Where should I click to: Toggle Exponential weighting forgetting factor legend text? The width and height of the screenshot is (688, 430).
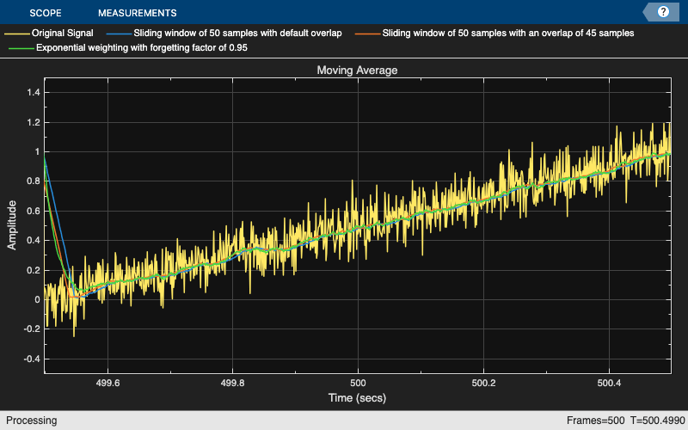[142, 48]
